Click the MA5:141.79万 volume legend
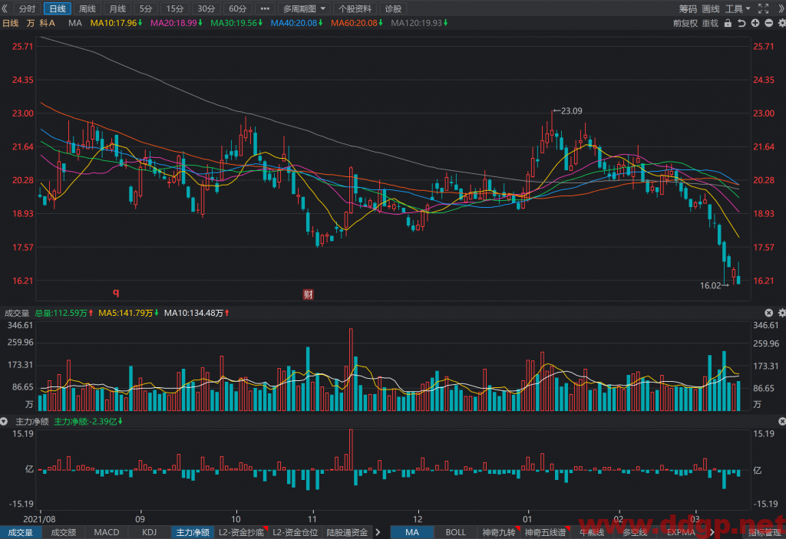786x539 pixels. [x=128, y=313]
